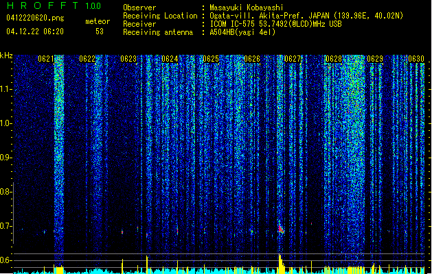Click the 0.6 kHz axis tick label

tap(5, 260)
